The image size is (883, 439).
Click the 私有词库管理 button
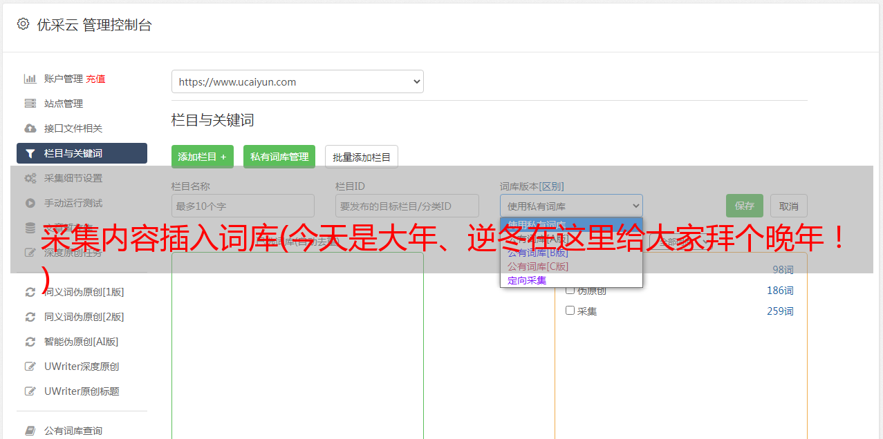pos(279,157)
